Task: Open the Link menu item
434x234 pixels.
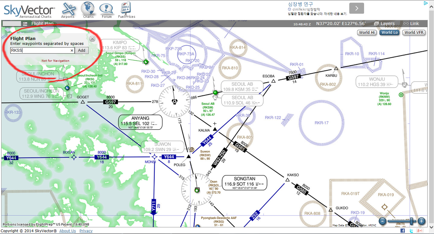Action: pos(411,24)
